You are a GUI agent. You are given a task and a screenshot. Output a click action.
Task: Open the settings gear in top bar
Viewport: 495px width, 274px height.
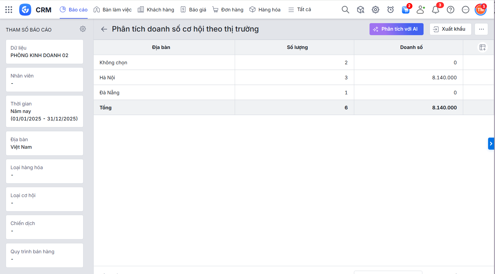(x=375, y=10)
